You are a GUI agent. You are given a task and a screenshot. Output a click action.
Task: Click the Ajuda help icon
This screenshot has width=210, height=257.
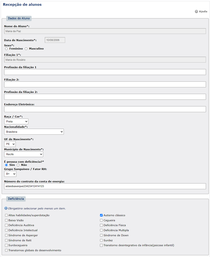pos(196,11)
